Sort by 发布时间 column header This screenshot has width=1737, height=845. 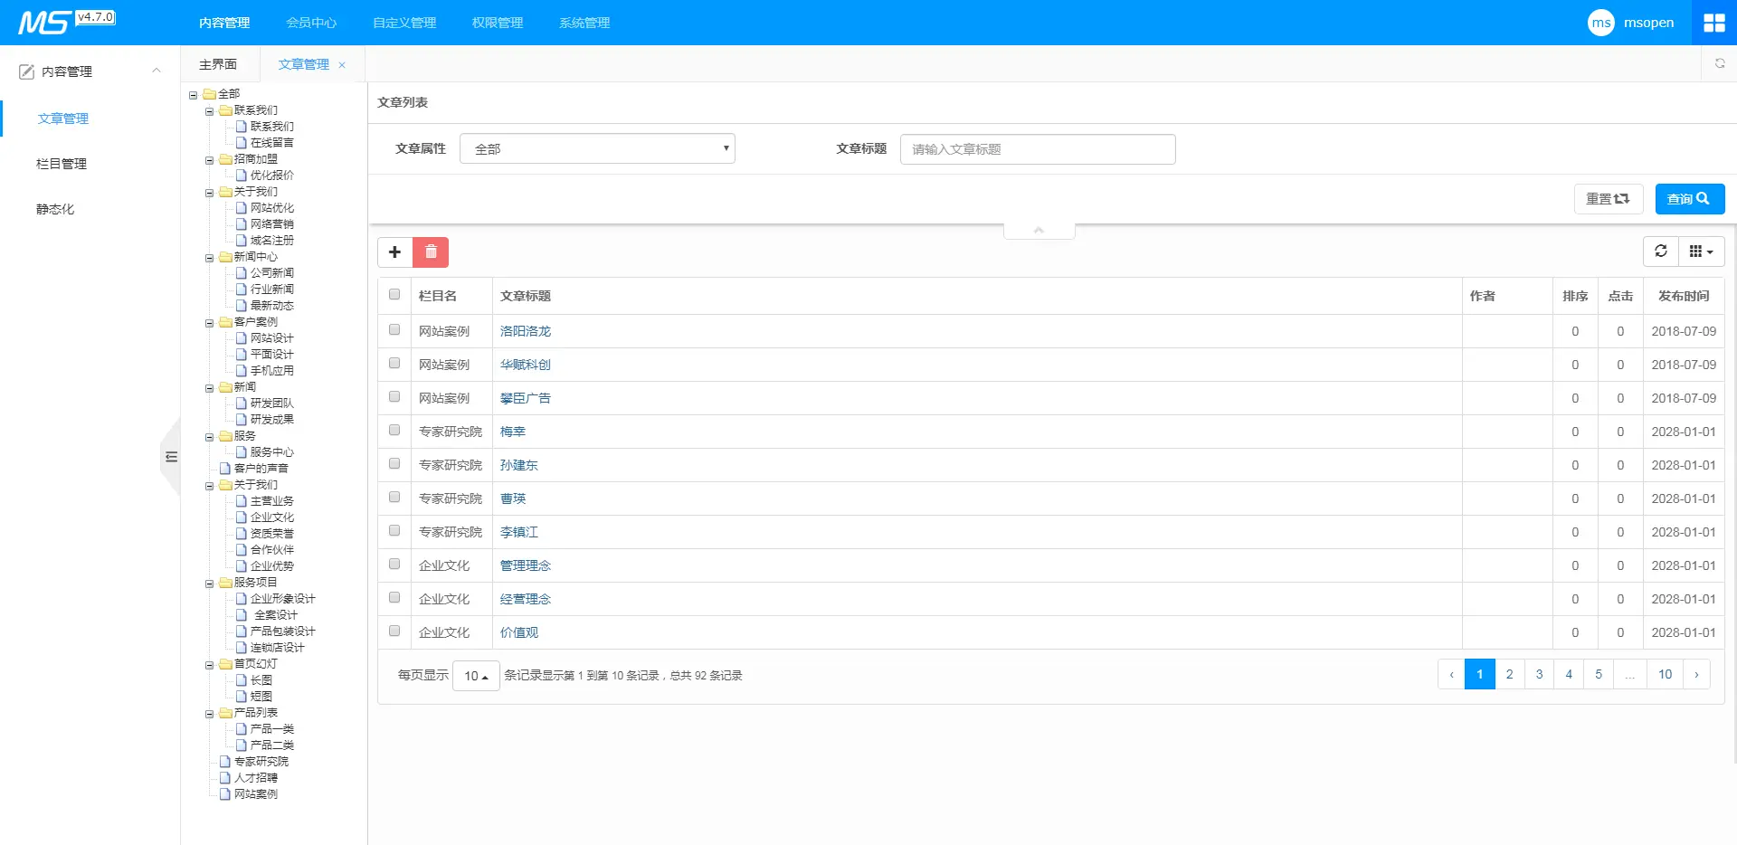1684,296
